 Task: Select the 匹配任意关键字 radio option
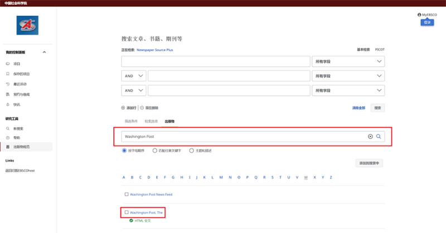tap(155, 150)
